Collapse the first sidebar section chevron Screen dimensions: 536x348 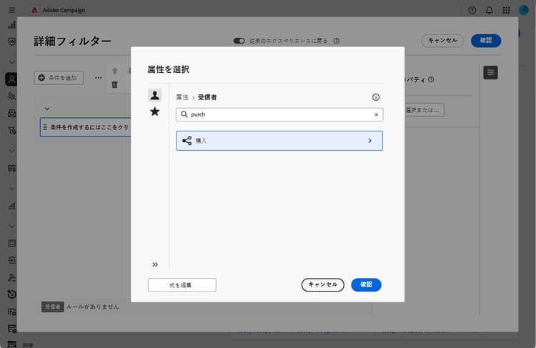click(12, 62)
